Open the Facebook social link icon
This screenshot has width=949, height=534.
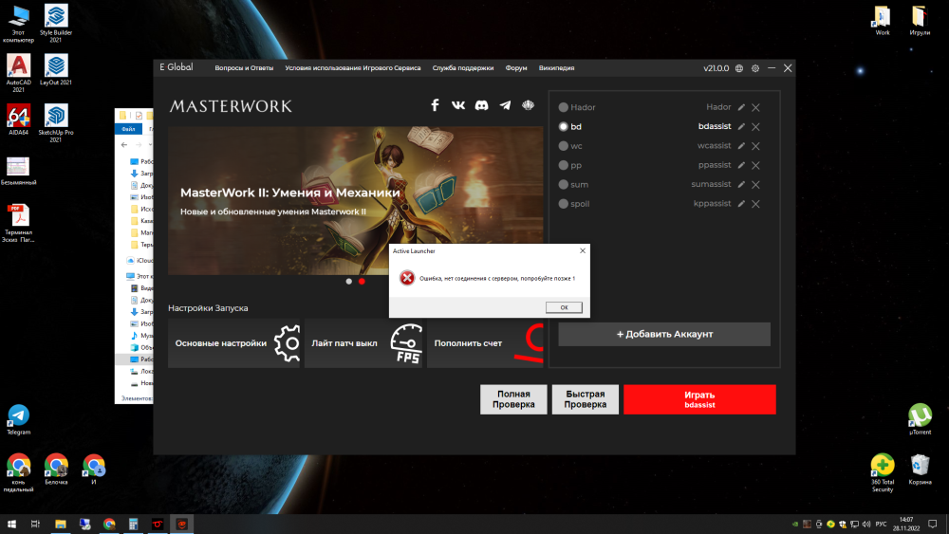[x=436, y=105]
